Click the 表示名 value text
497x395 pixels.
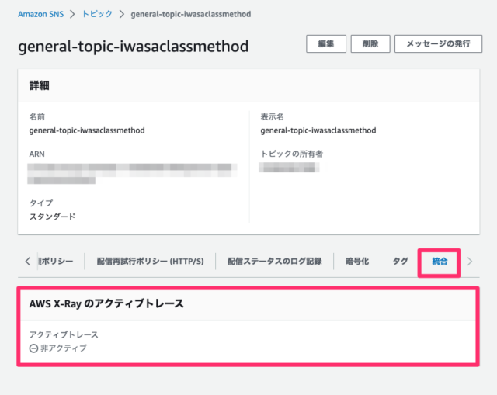tap(318, 130)
